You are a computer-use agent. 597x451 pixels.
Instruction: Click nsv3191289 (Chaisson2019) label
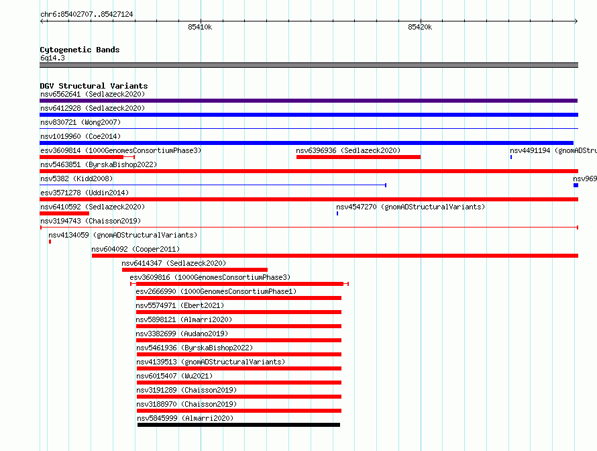point(186,390)
